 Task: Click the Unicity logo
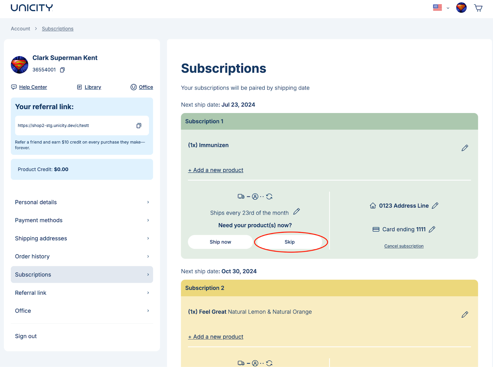[32, 8]
